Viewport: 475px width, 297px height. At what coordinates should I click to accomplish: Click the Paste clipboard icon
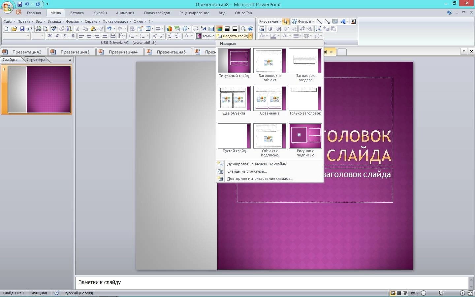point(93,29)
